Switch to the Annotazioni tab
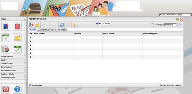 [x=62, y=30]
